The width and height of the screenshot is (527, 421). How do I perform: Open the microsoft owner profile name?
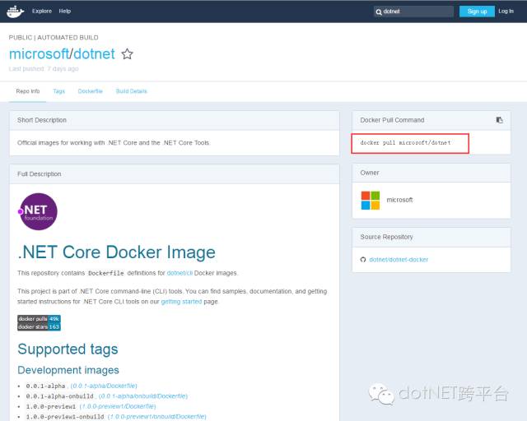399,200
